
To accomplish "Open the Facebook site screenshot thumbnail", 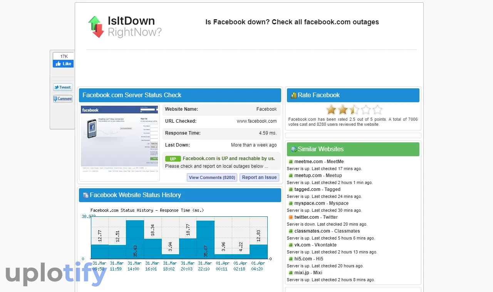I will click(x=119, y=143).
